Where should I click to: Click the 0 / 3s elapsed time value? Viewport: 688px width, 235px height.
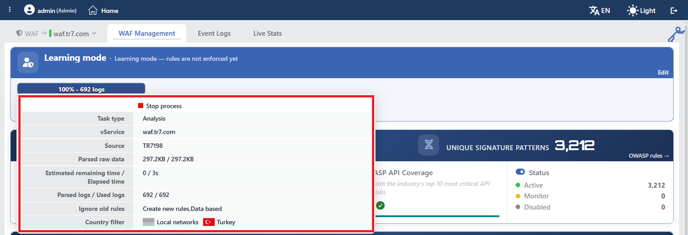click(x=151, y=173)
